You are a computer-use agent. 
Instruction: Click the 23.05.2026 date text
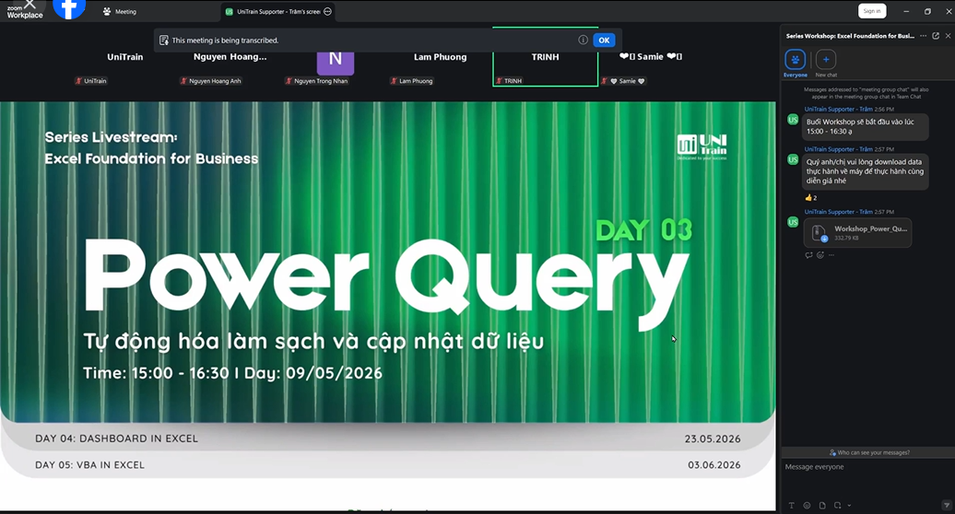coord(712,438)
